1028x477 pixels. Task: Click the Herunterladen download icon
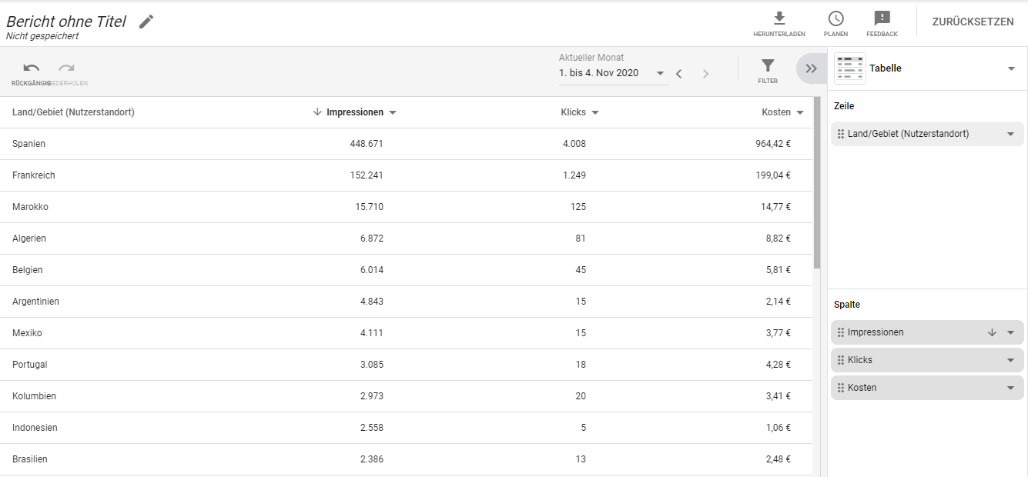779,18
